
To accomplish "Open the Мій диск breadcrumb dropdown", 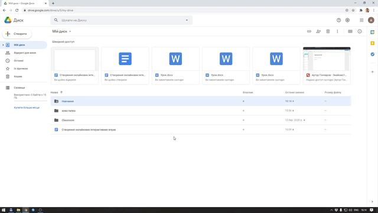I will (61, 31).
